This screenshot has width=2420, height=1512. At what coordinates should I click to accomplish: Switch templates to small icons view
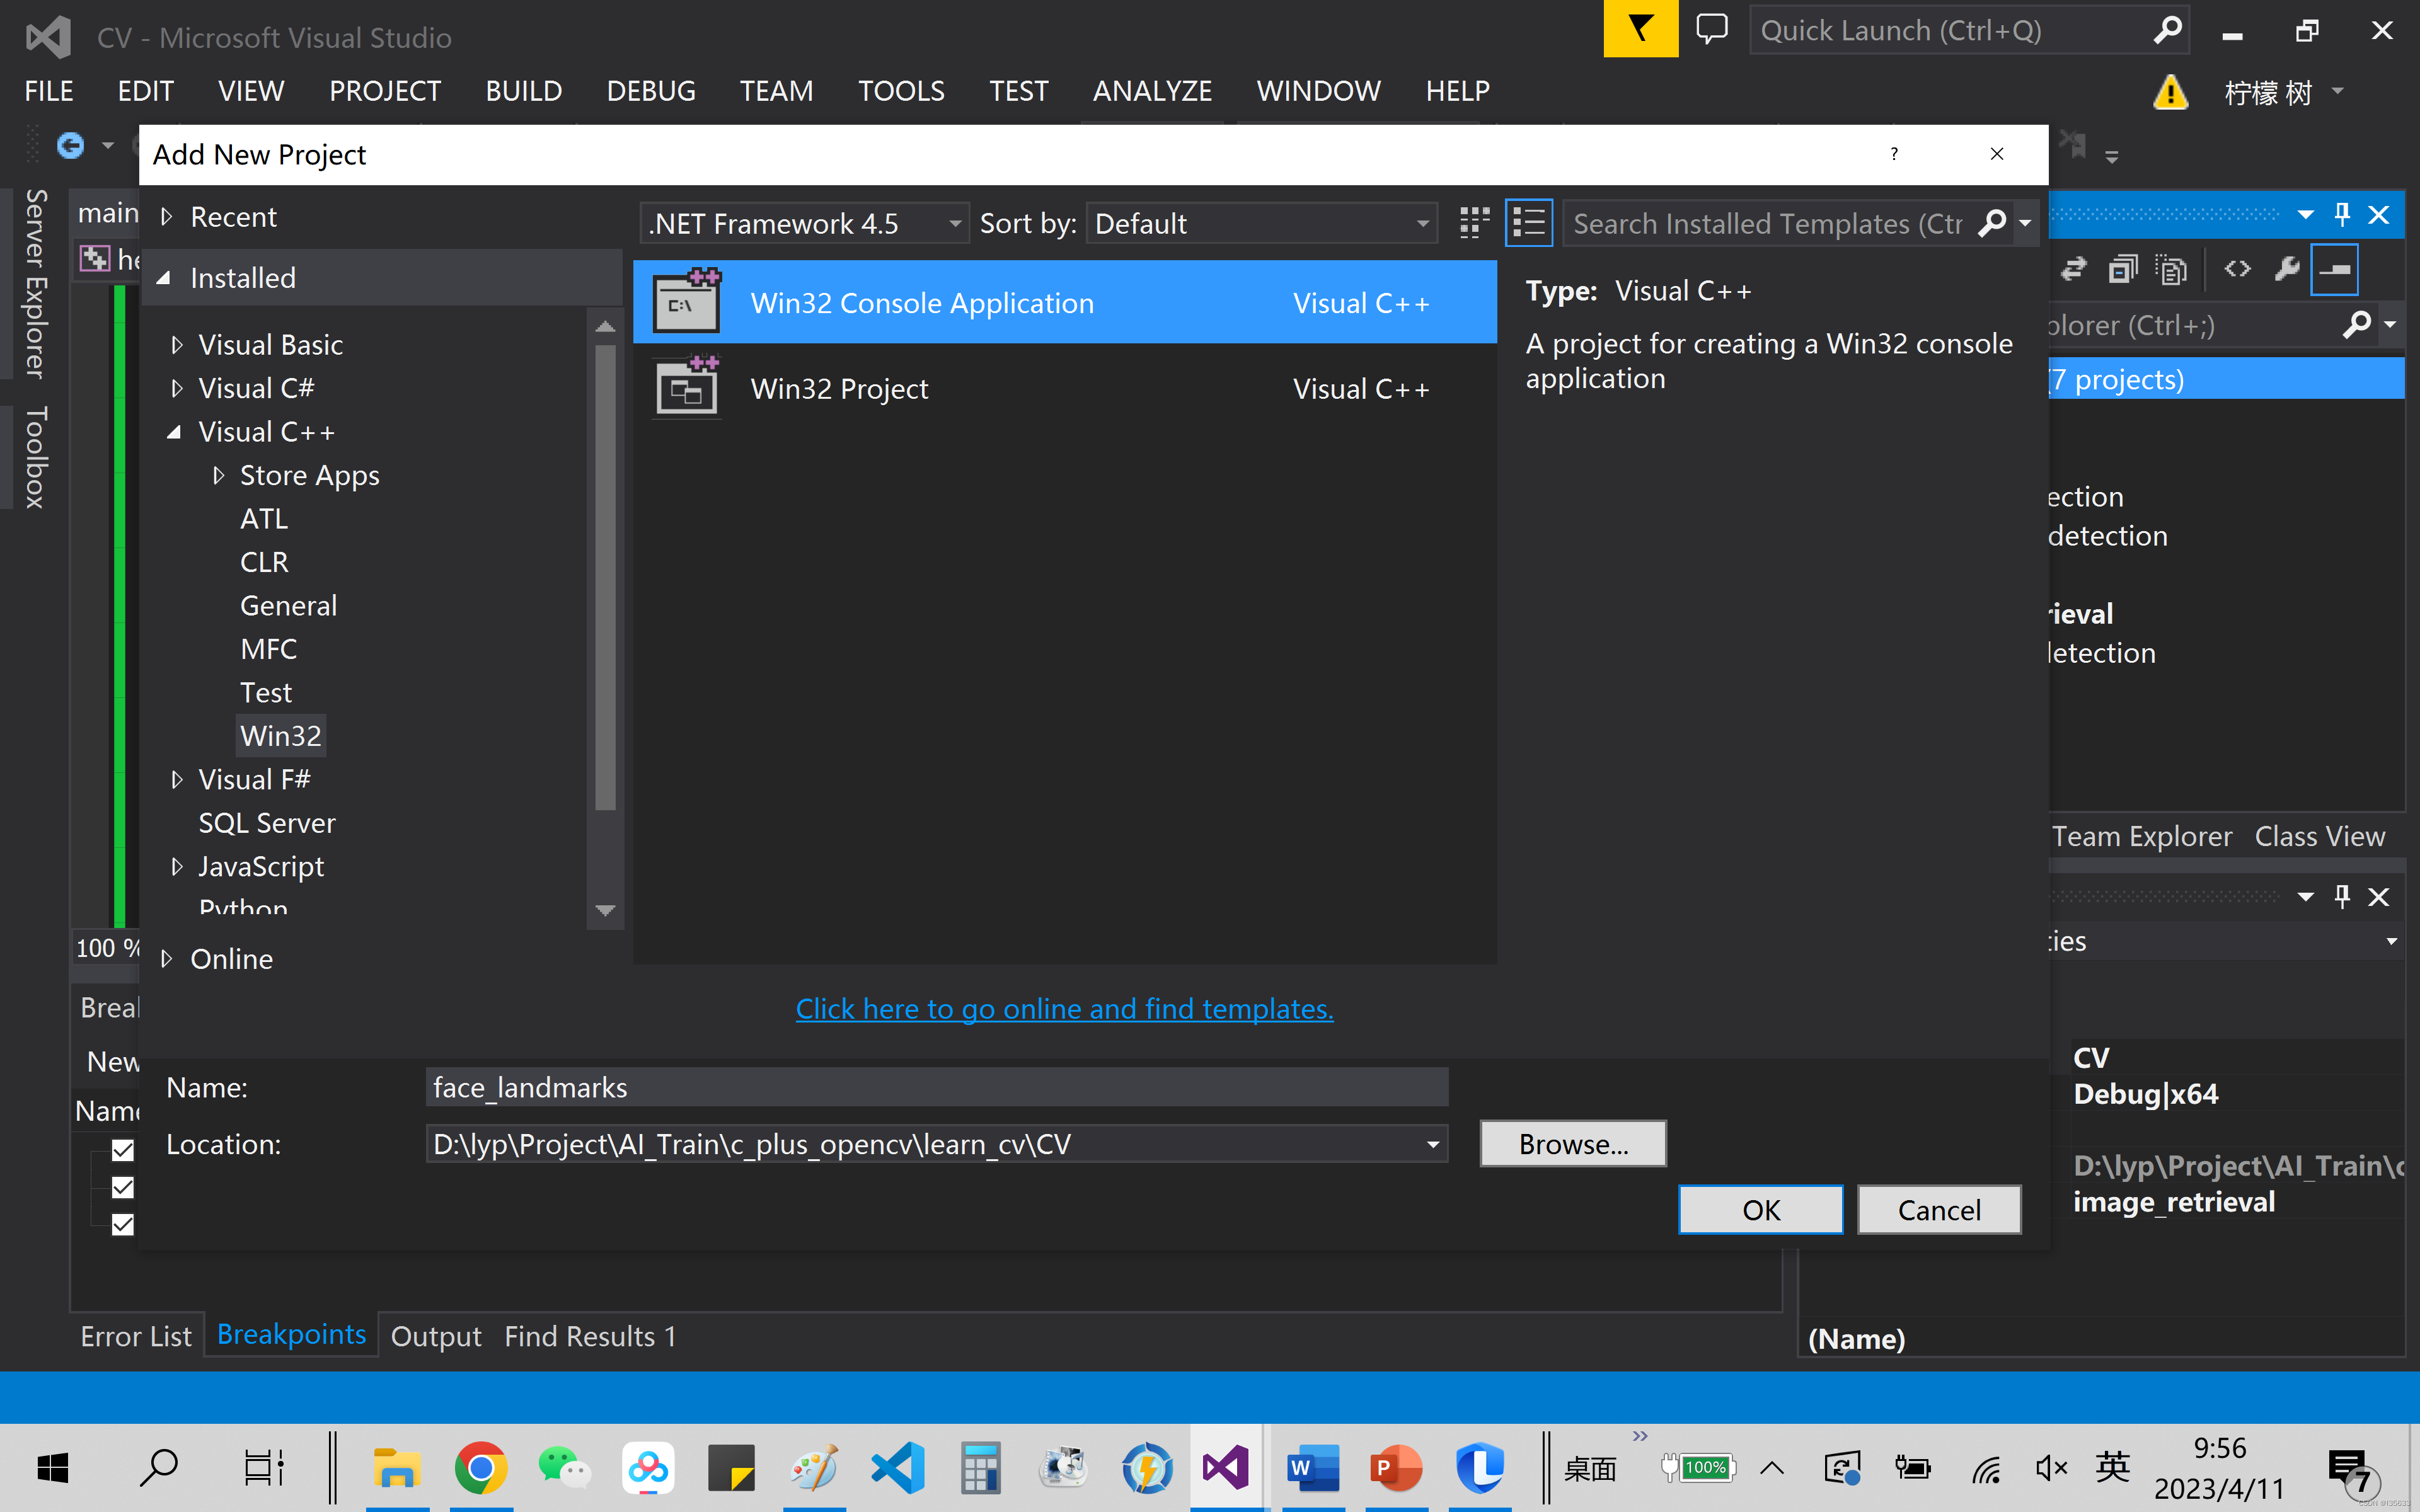pyautogui.click(x=1473, y=222)
